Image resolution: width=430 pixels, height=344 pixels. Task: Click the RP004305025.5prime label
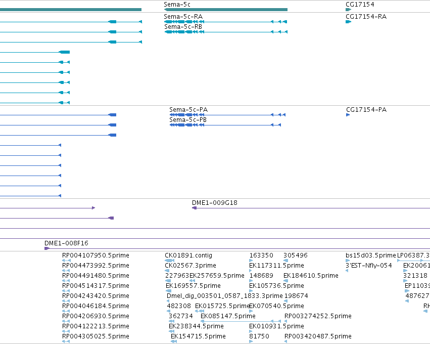tap(95, 336)
